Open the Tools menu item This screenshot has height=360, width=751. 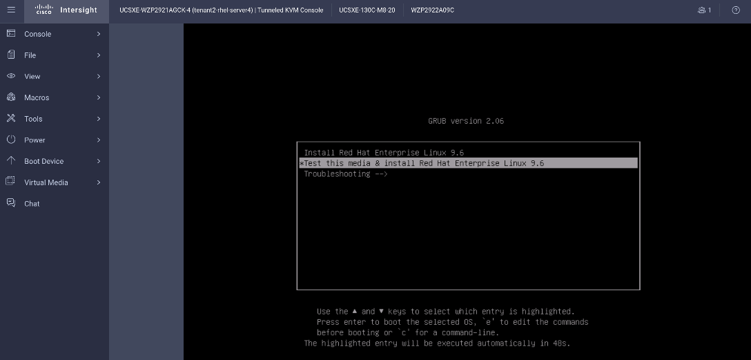click(55, 118)
